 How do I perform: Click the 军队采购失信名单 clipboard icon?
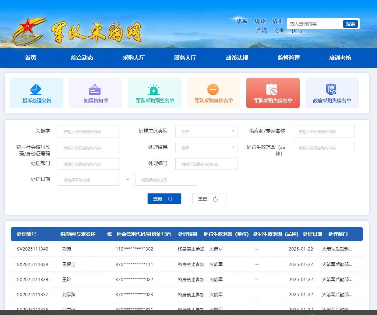click(x=272, y=89)
